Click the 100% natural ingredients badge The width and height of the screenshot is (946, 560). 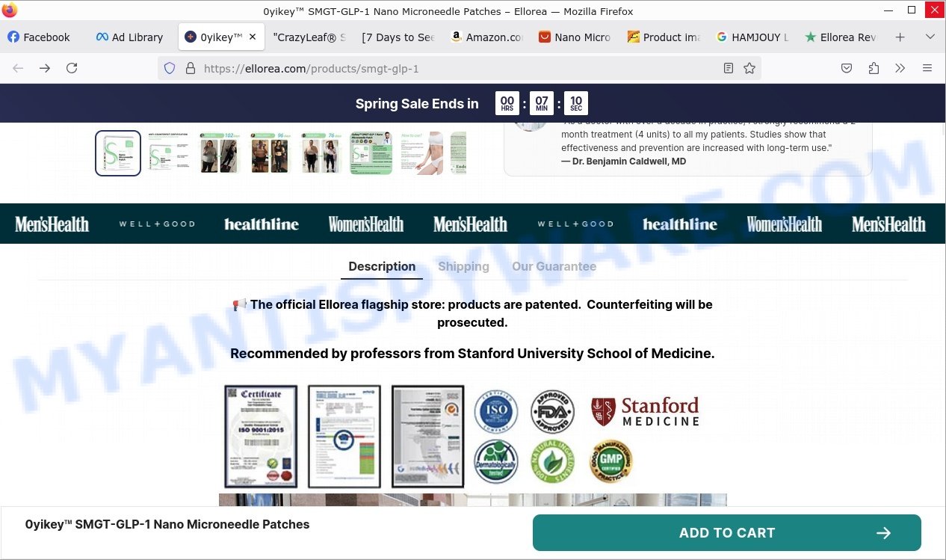(552, 461)
